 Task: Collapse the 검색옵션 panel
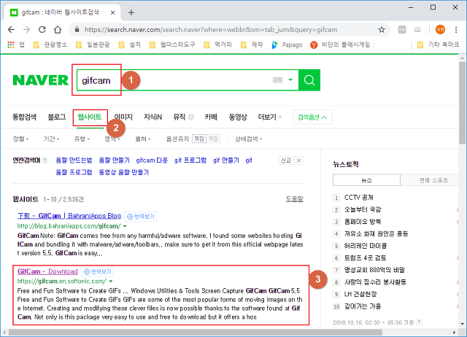pyautogui.click(x=312, y=117)
